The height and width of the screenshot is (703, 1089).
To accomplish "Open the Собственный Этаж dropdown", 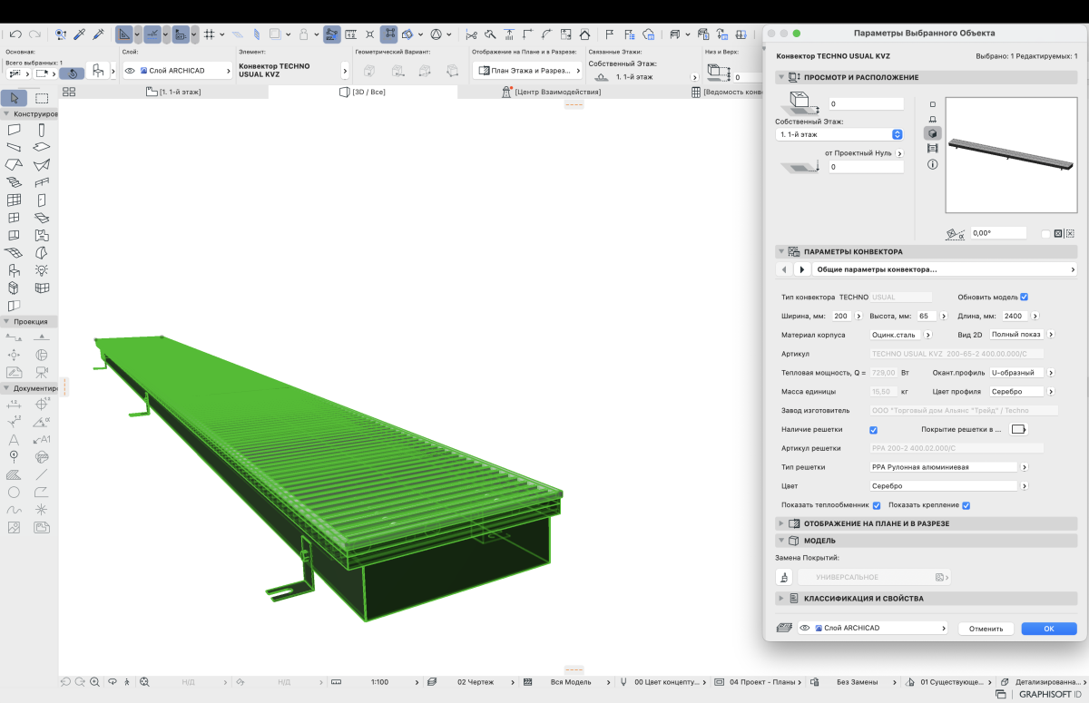I will click(x=839, y=134).
